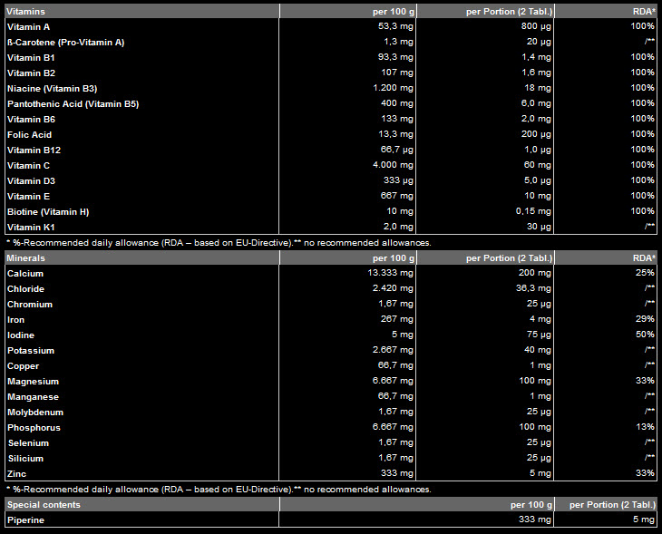The image size is (662, 534).
Task: Click the Vitamin E label
Action: coord(28,197)
